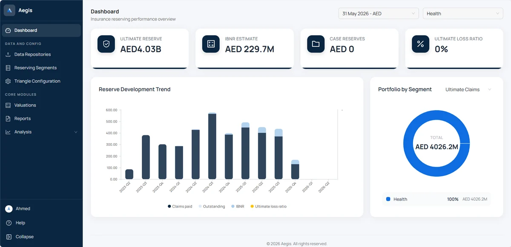Viewport: 511px width, 247px height.
Task: Click the Reserve Development Trend title
Action: point(135,89)
